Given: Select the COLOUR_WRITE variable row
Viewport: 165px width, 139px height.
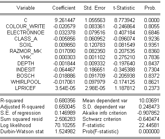Looking at the screenshot, I should pos(82,26).
